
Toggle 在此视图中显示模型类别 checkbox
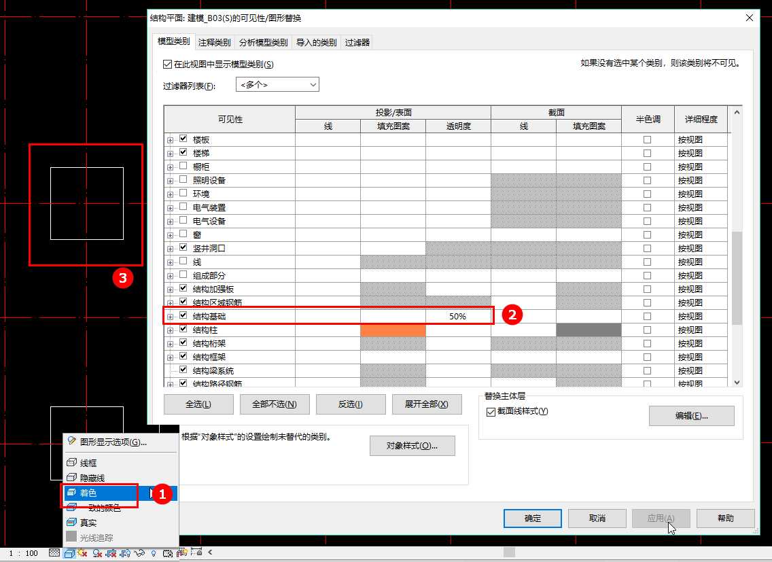[167, 64]
